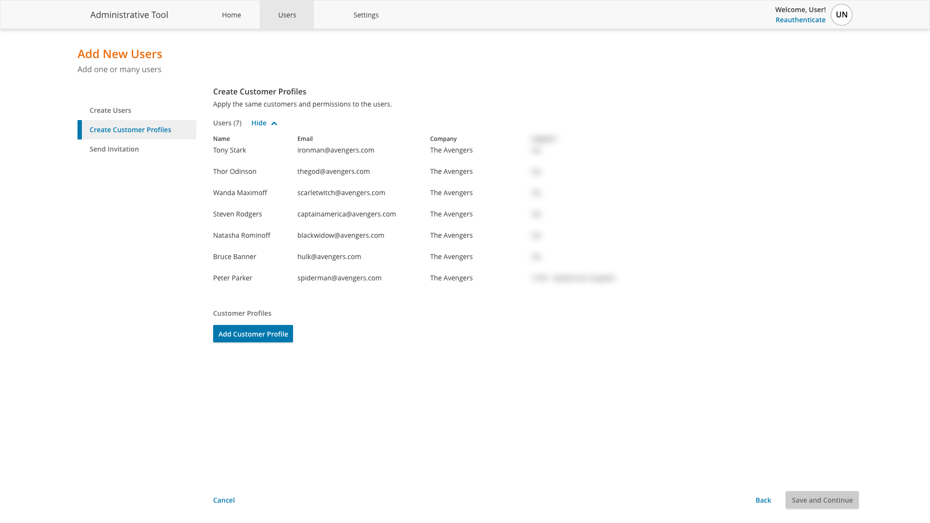Click Add Customer Profile
Screen dimensions: 930x523
point(253,334)
